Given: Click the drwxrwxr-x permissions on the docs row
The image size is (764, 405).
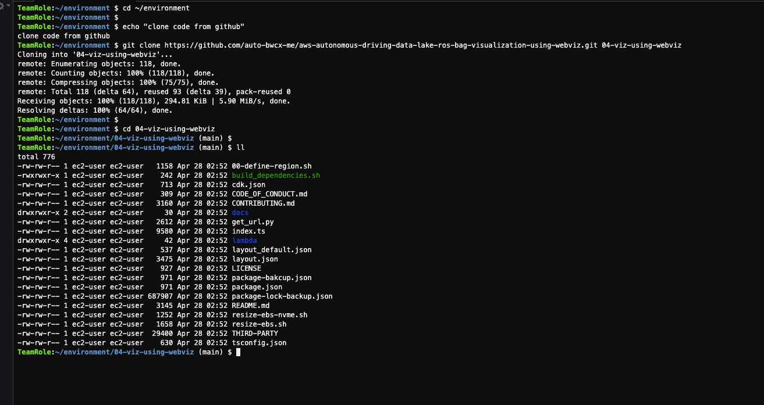Looking at the screenshot, I should coord(38,213).
